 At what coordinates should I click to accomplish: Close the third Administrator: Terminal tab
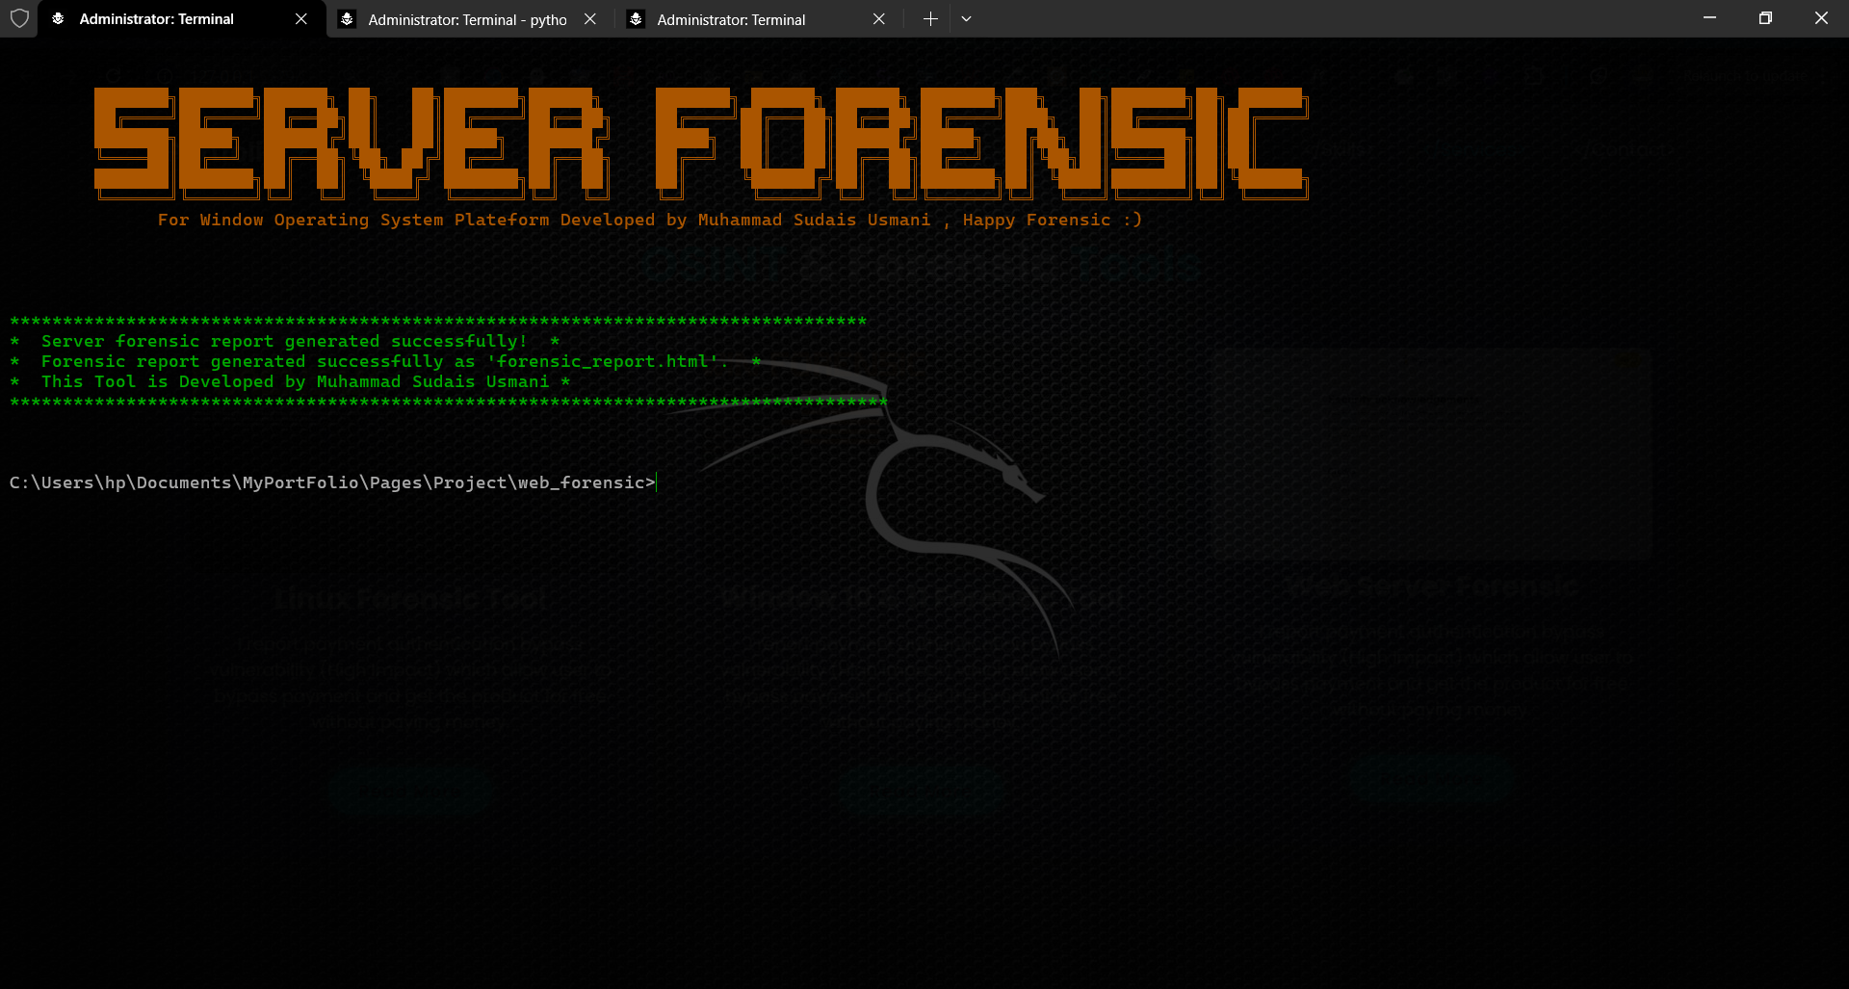pos(879,19)
